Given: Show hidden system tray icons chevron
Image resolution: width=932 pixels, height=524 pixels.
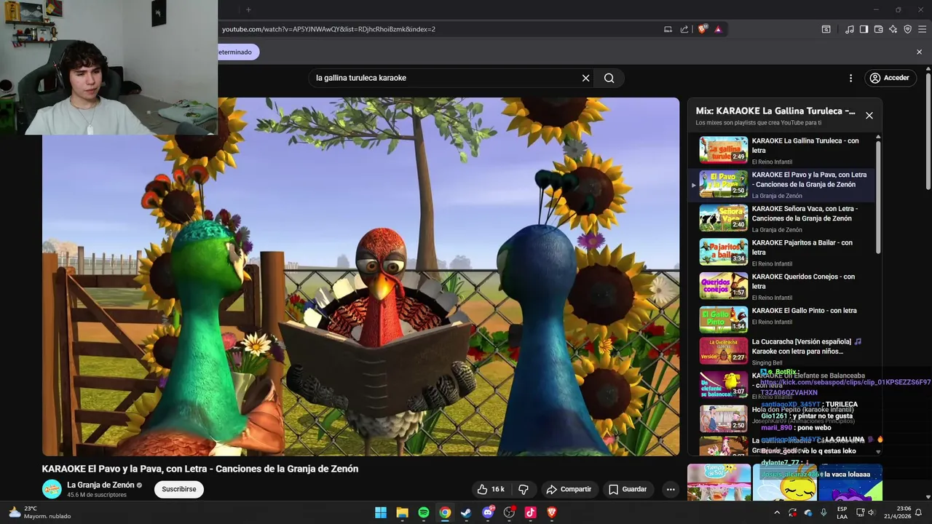Looking at the screenshot, I should click(x=776, y=512).
